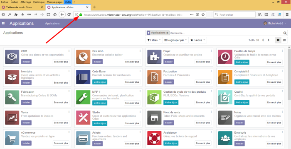Click the Point de vente shop icon
The width and height of the screenshot is (291, 149).
[x=154, y=118]
